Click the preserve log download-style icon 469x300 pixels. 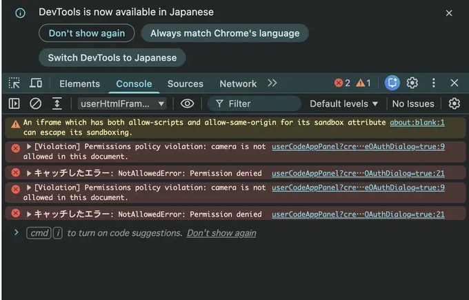pyautogui.click(x=57, y=103)
